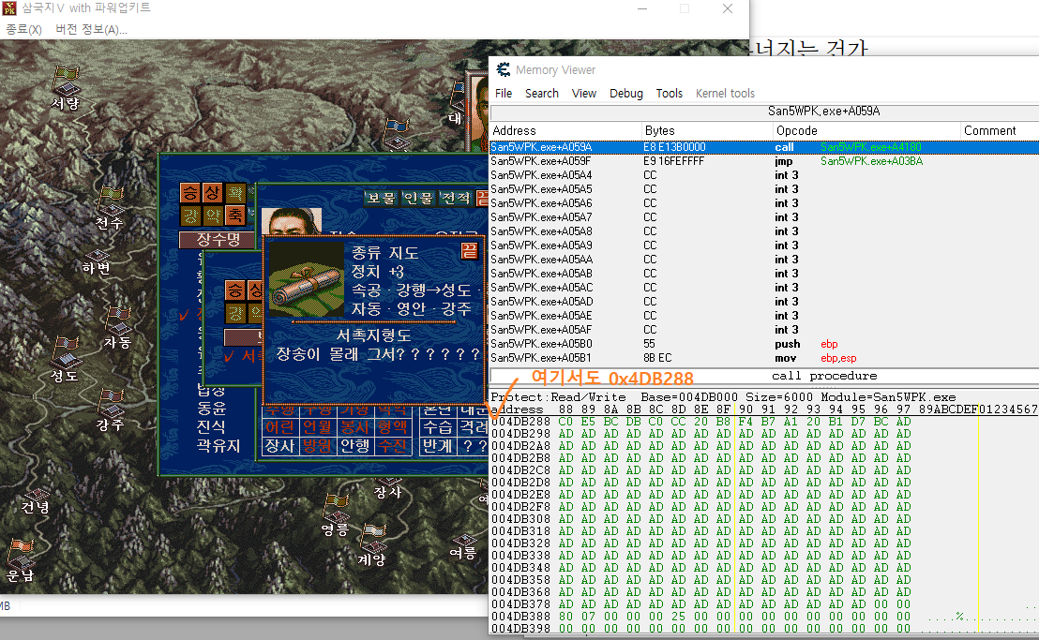Click the 약 filter tile
Image resolution: width=1039 pixels, height=640 pixels.
213,216
